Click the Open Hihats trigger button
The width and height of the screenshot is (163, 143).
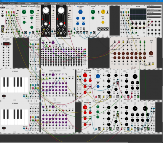coord(53,10)
